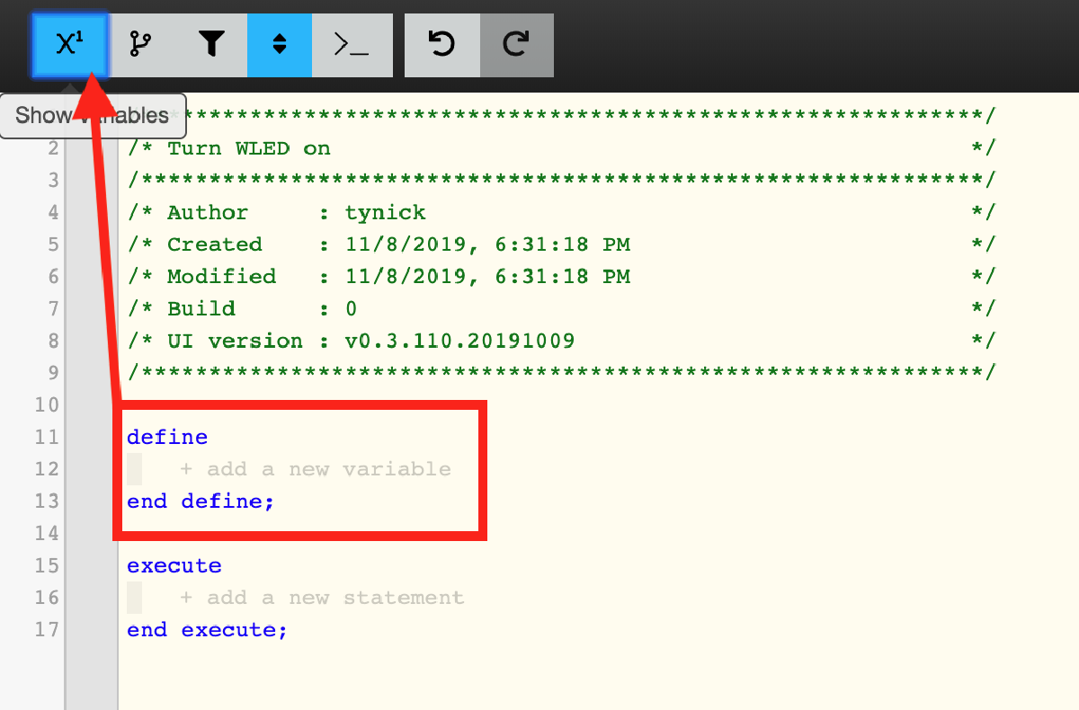The width and height of the screenshot is (1079, 710).
Task: Click the funnel filter toolbar icon
Action: click(210, 44)
